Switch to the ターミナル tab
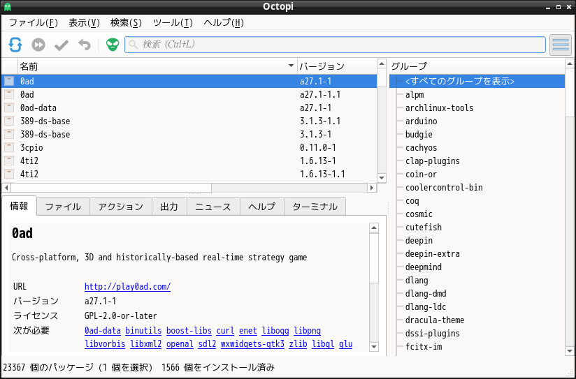Image resolution: width=576 pixels, height=379 pixels. 315,207
